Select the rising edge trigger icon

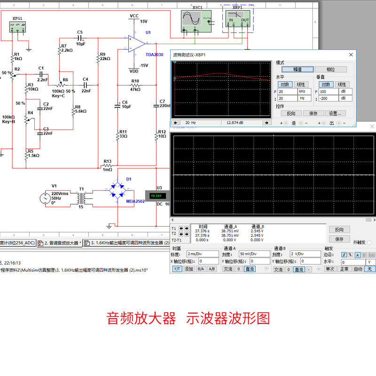click(x=344, y=255)
